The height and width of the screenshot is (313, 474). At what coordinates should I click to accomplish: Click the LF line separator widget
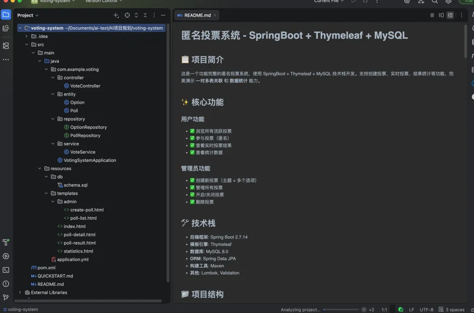411,309
